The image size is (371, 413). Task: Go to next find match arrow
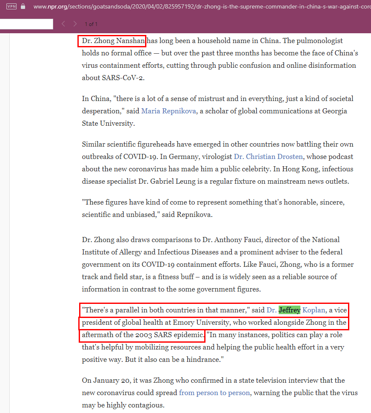[x=75, y=24]
